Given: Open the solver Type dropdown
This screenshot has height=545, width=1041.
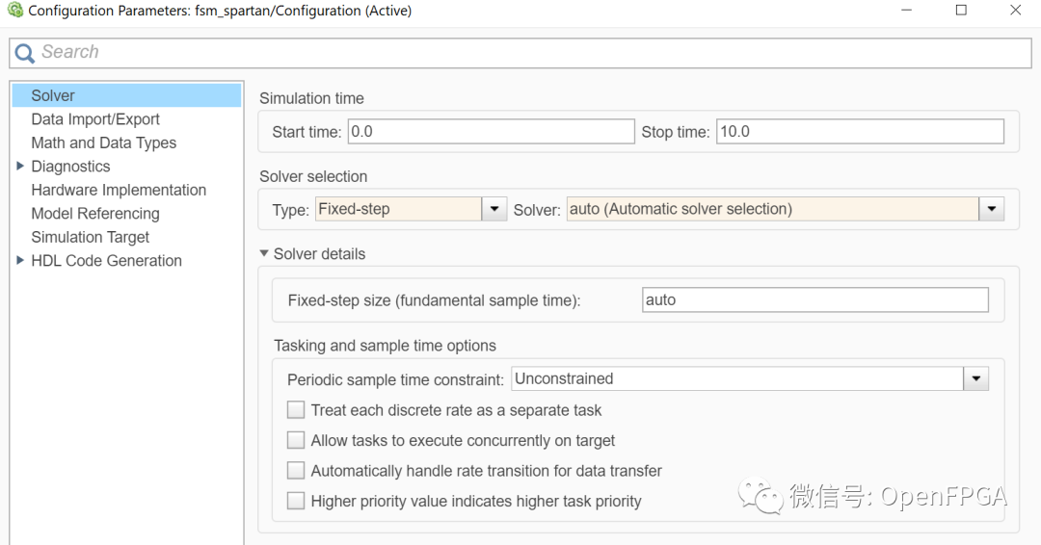Looking at the screenshot, I should 494,209.
